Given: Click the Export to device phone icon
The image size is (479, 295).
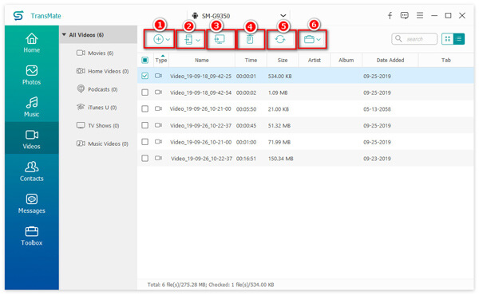Looking at the screenshot, I should tap(188, 39).
